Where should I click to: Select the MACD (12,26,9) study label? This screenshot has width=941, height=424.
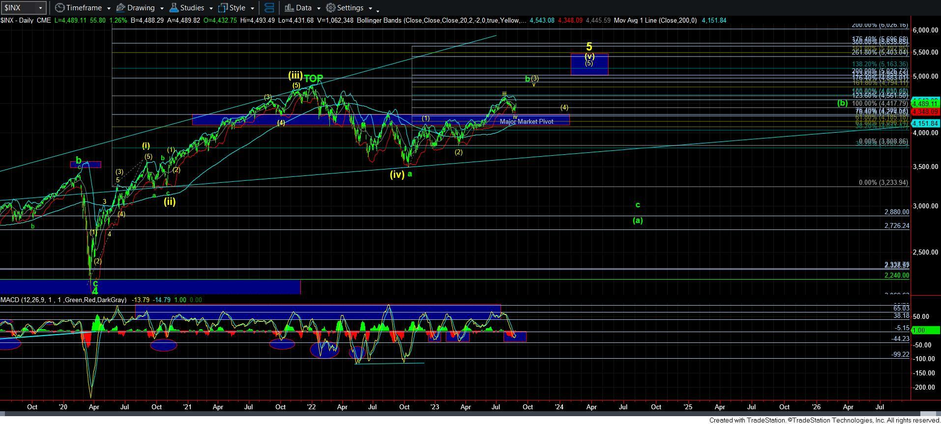click(63, 300)
